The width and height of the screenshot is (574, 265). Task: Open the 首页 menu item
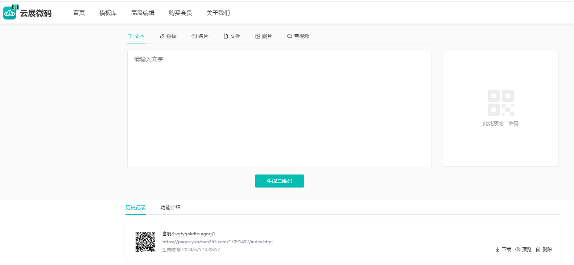[79, 13]
